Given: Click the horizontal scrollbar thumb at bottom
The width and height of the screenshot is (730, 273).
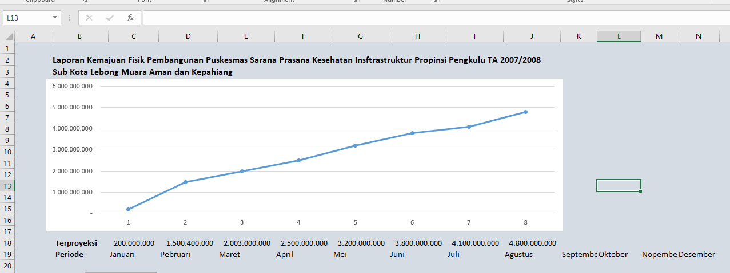Looking at the screenshot, I should point(121,272).
